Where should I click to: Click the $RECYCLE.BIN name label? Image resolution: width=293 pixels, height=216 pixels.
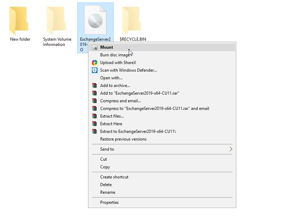pos(133,39)
